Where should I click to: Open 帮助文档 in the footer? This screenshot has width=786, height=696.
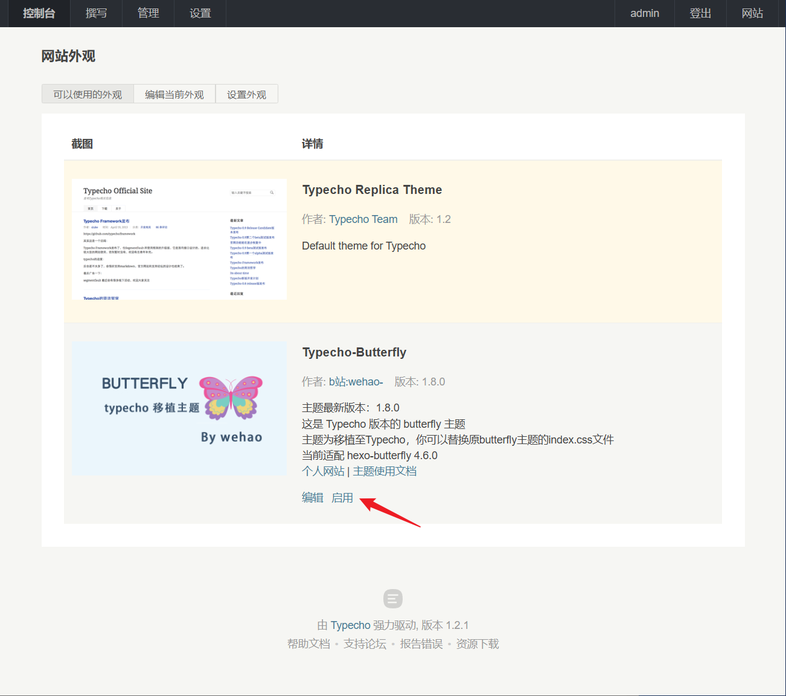coord(308,644)
